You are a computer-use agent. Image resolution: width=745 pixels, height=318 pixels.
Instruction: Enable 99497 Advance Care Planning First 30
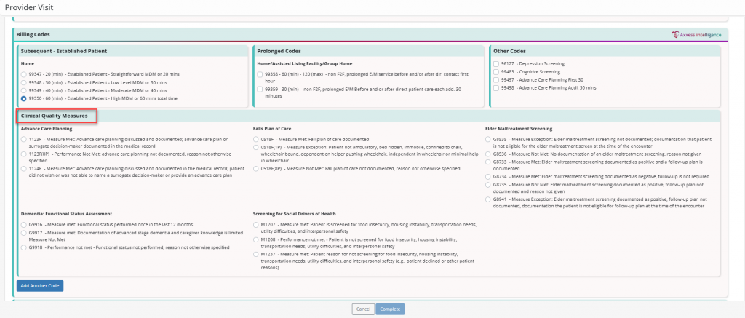pyautogui.click(x=496, y=80)
